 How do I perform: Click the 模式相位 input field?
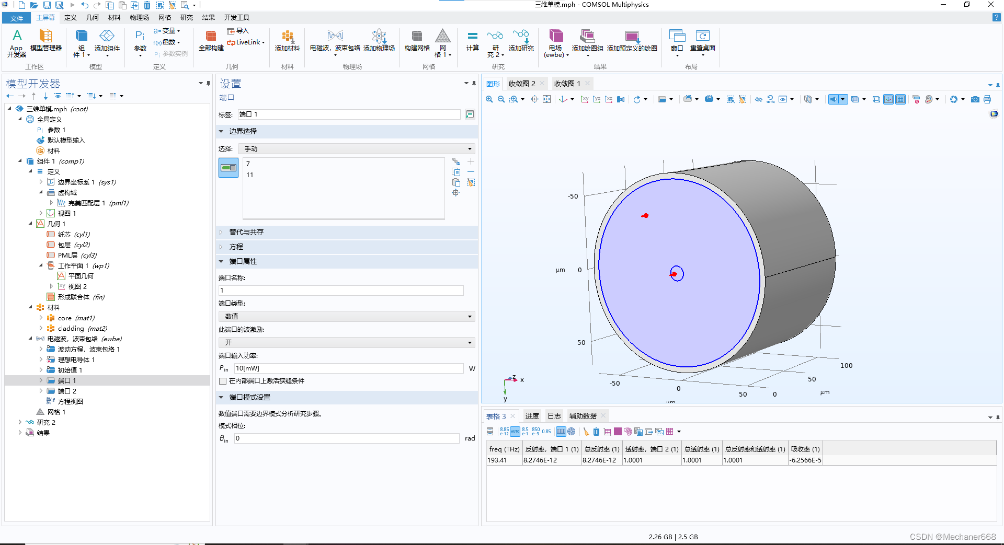(x=347, y=438)
